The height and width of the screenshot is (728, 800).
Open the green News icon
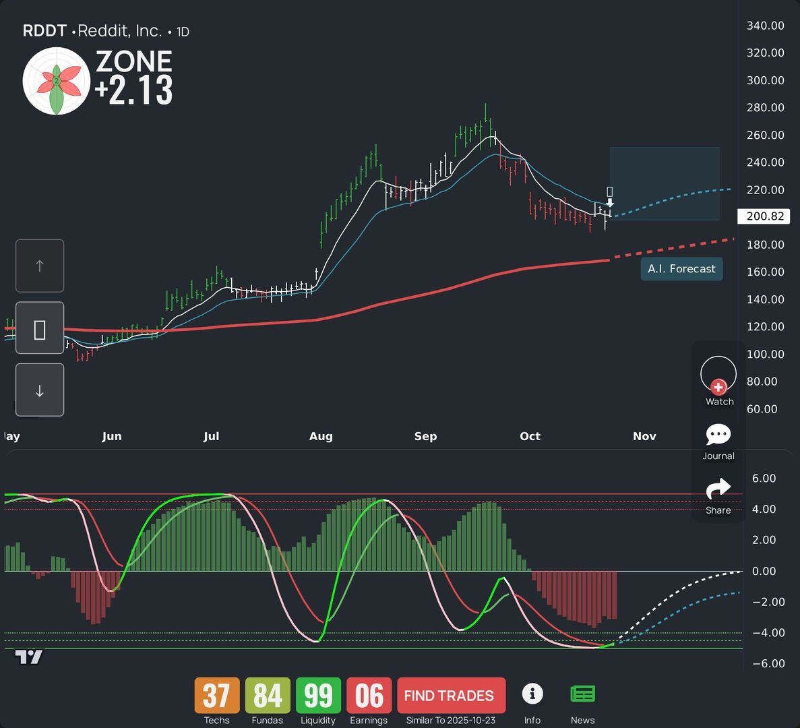coord(582,694)
